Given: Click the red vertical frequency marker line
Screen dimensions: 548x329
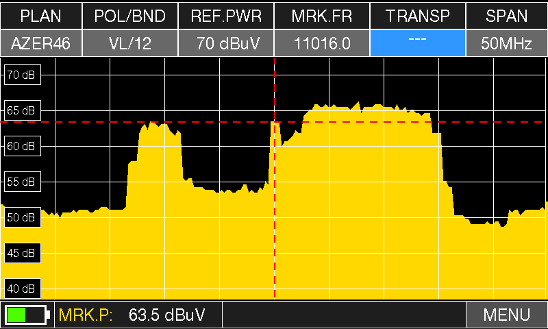Looking at the screenshot, I should coord(275,178).
